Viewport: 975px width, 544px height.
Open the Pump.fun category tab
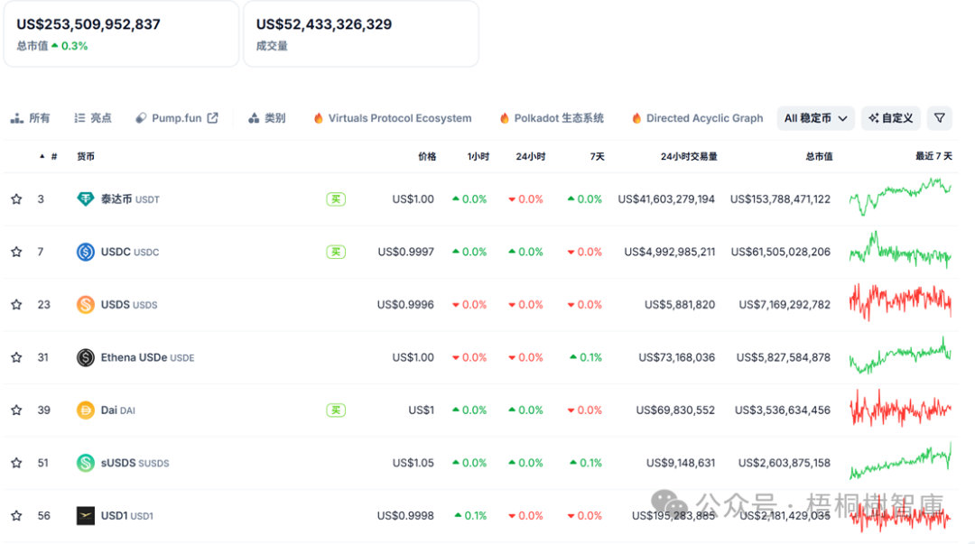(177, 118)
